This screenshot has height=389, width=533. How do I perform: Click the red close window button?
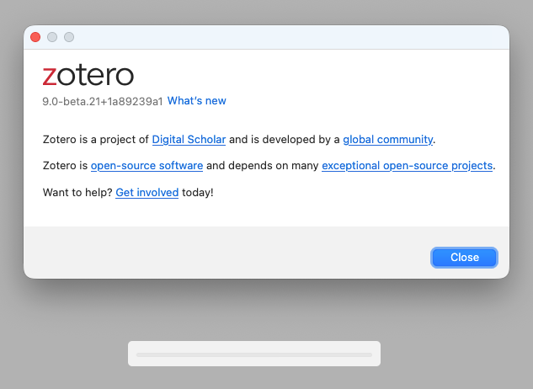(35, 37)
